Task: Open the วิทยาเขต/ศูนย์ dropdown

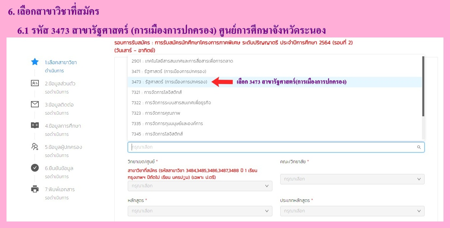Action: click(200, 186)
